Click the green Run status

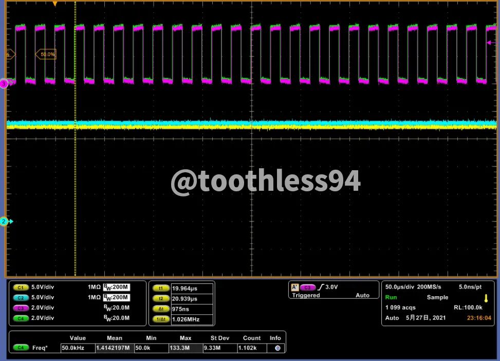(x=391, y=297)
